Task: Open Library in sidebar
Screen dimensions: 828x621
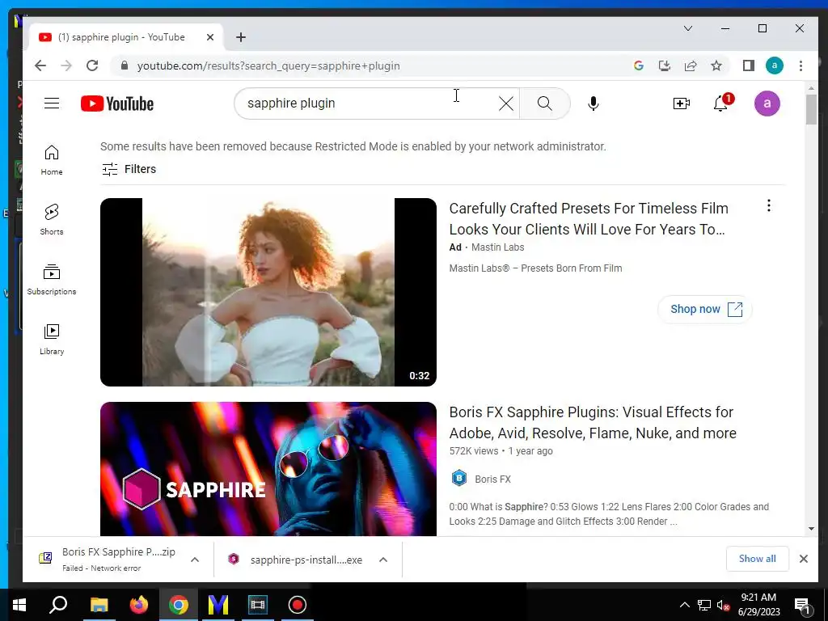Action: (x=51, y=339)
